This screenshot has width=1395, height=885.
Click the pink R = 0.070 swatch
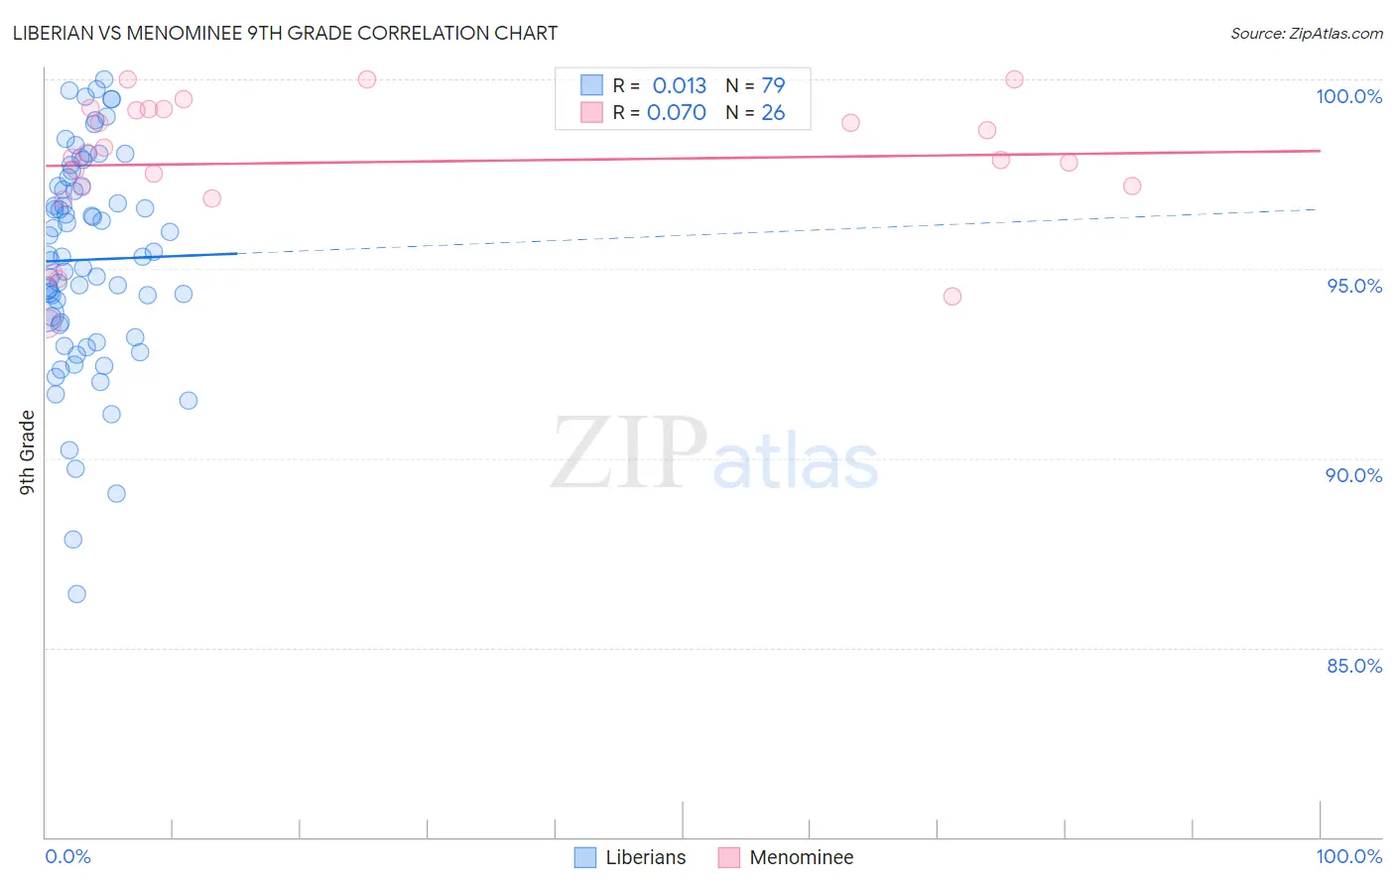[x=591, y=112]
